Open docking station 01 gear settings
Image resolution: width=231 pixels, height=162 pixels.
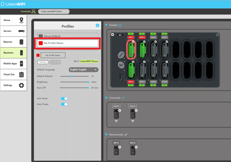(x=112, y=35)
